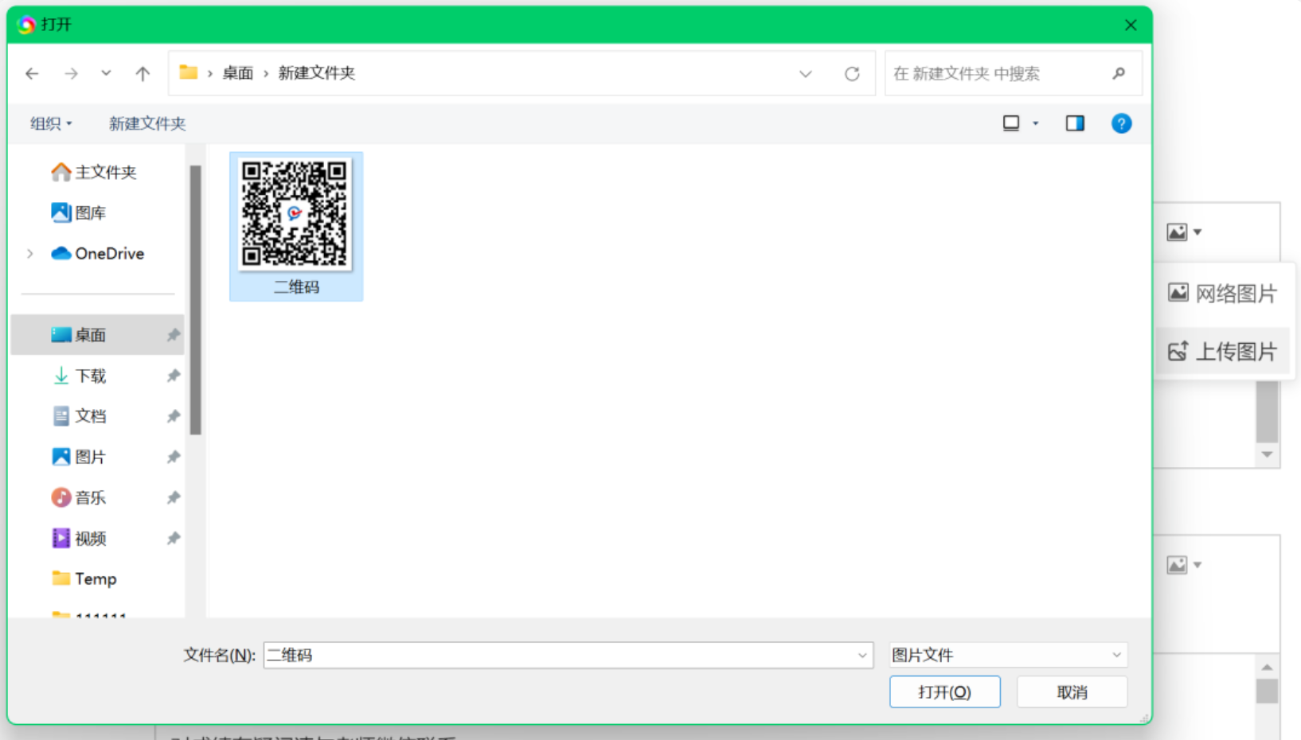Choose 网络图片 in the background menu
The width and height of the screenshot is (1301, 740).
tap(1223, 293)
